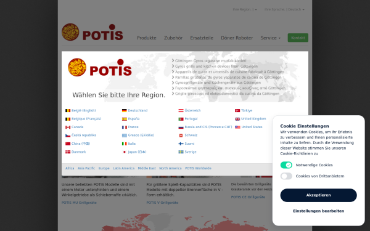
Task: Select the China flag icon
Action: pos(68,144)
